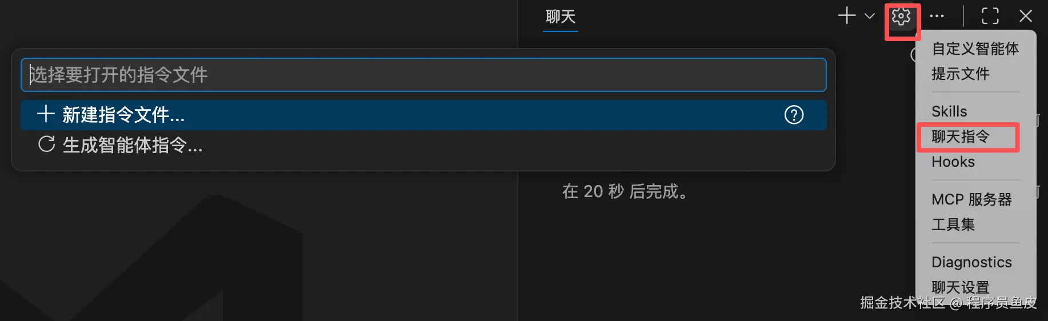1048x321 pixels.
Task: Open MCP 服务器 menu entry
Action: pos(971,199)
